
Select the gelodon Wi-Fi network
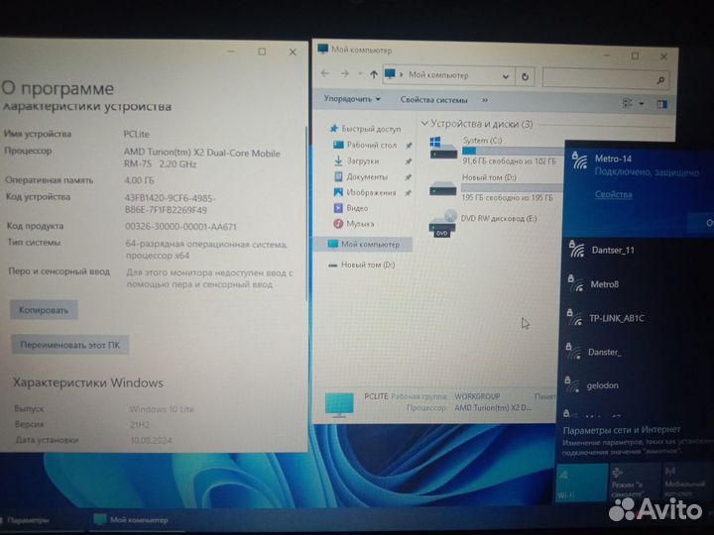tap(637, 385)
